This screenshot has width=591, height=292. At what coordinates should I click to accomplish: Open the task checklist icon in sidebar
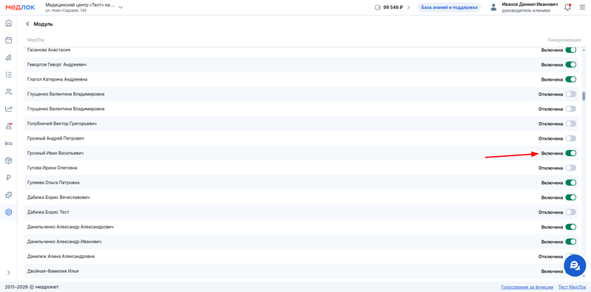pos(8,75)
